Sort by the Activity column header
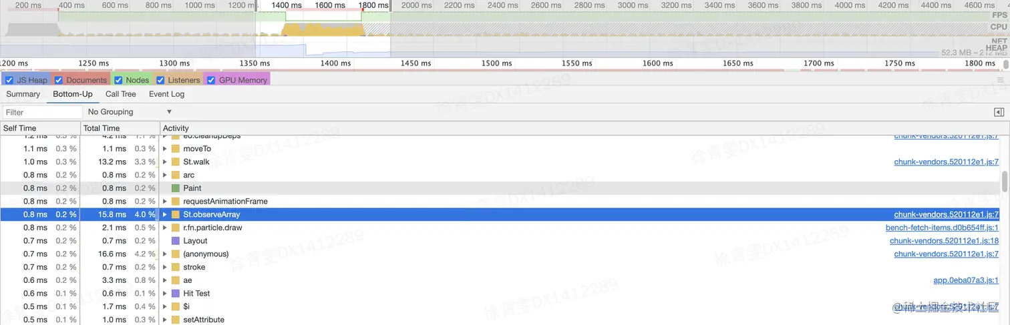Screen dimensions: 1010x325 pos(581,128)
